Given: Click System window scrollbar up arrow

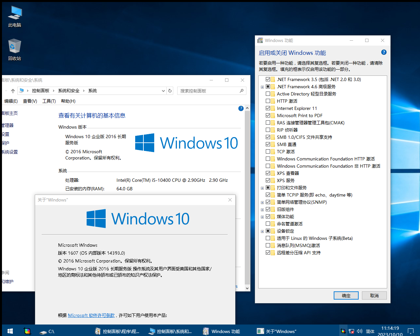Looking at the screenshot, I should point(247,108).
